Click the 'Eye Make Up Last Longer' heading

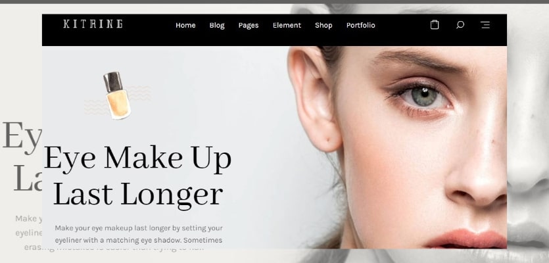[x=137, y=176]
